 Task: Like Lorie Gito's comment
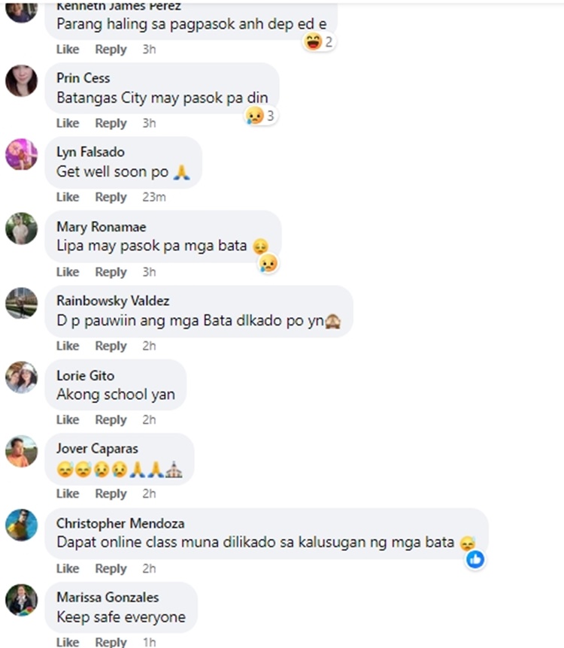[68, 420]
